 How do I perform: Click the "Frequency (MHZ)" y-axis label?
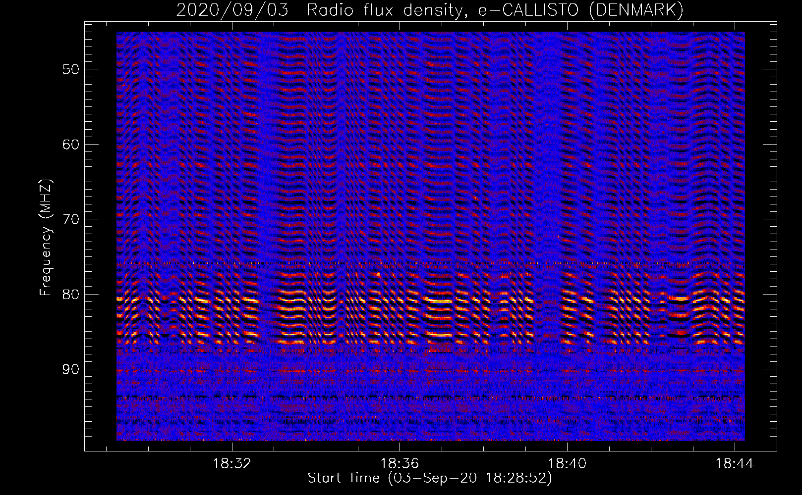46,238
